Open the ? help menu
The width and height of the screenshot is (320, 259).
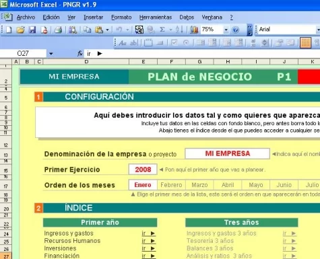[231, 17]
